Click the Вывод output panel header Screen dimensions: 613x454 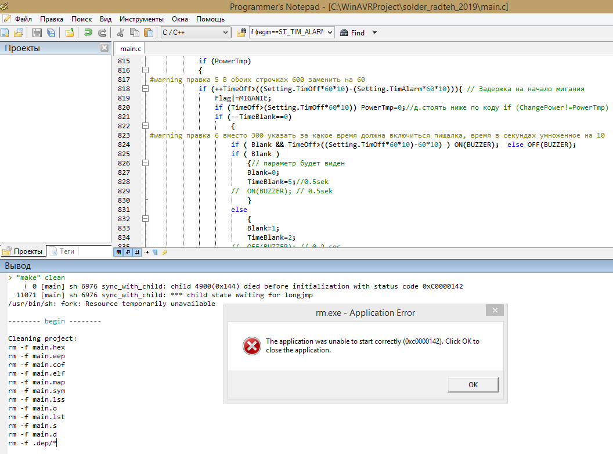pyautogui.click(x=306, y=266)
